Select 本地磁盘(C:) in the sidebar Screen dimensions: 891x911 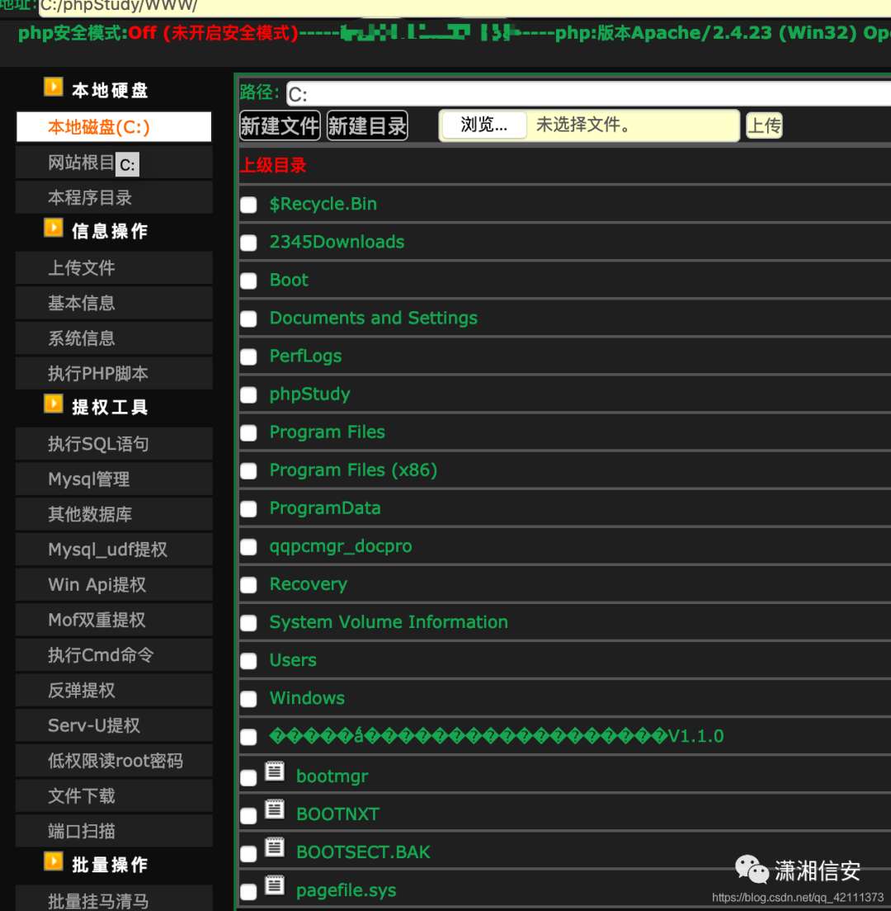(114, 126)
